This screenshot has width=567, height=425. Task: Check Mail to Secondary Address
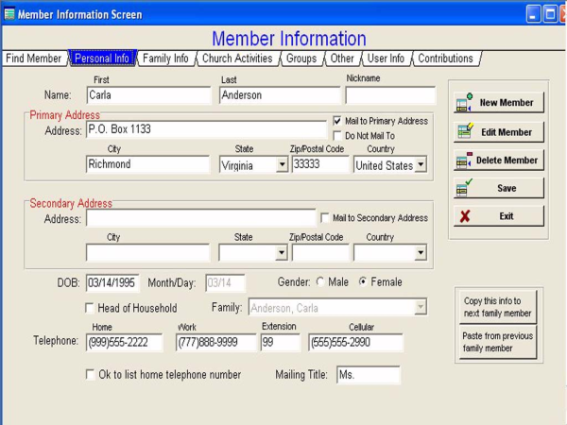(325, 217)
